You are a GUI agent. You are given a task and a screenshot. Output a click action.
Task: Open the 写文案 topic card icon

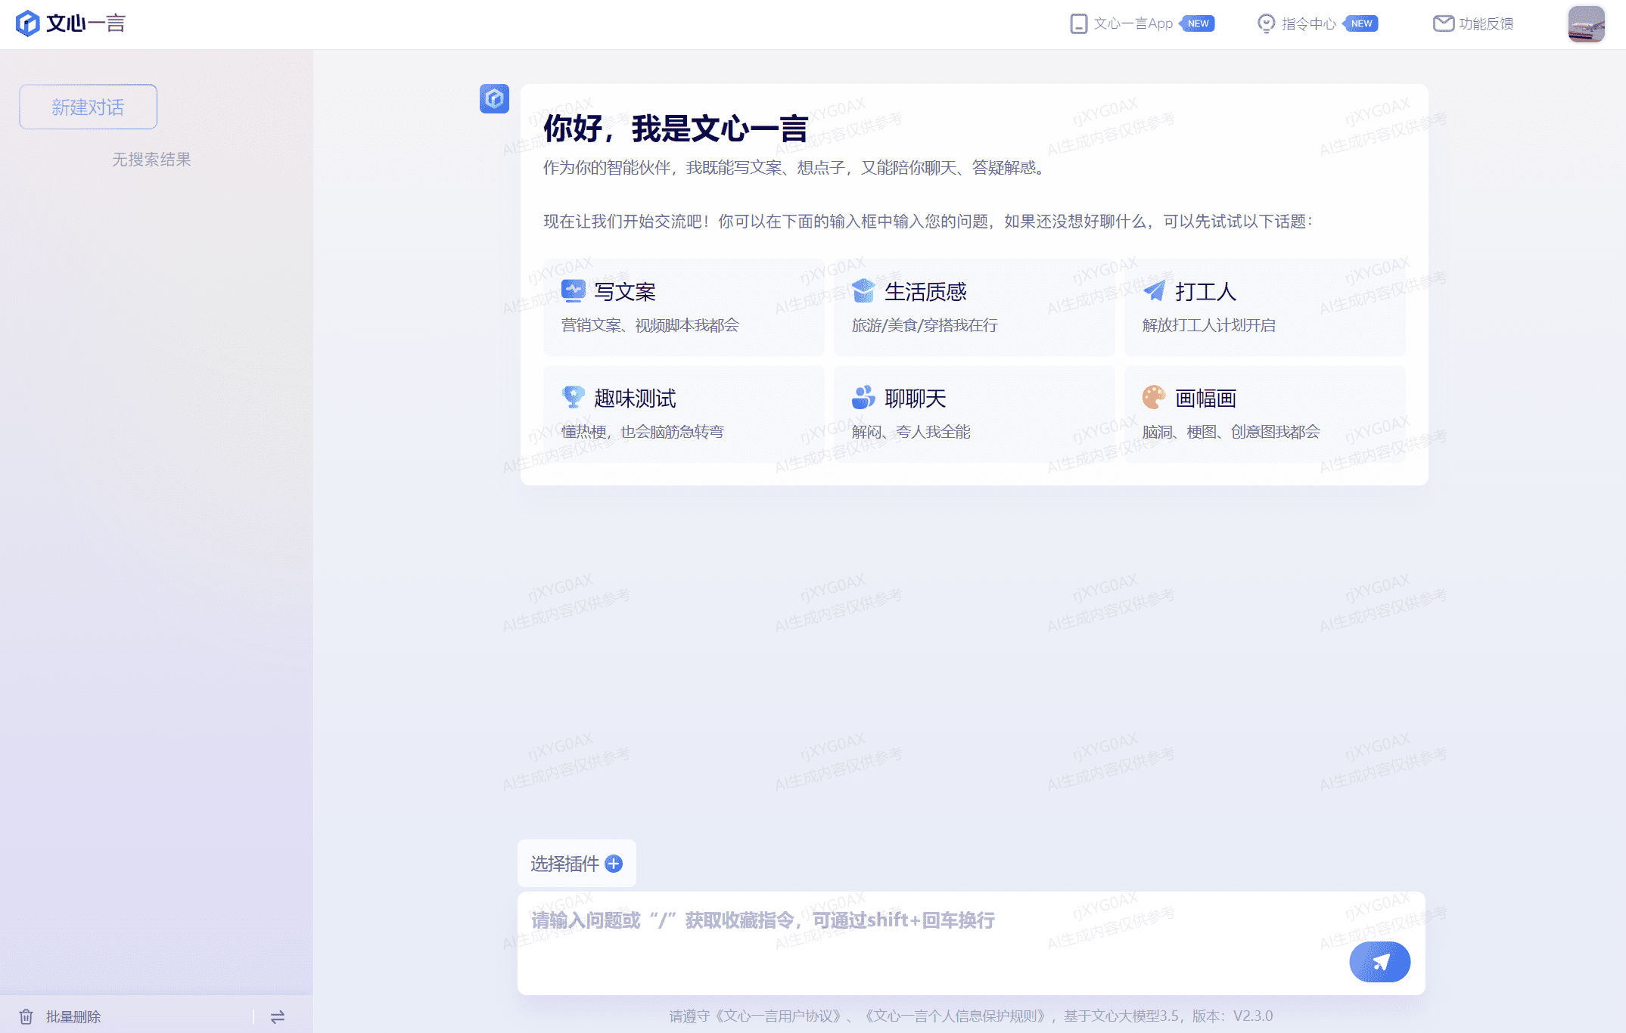[x=574, y=290]
